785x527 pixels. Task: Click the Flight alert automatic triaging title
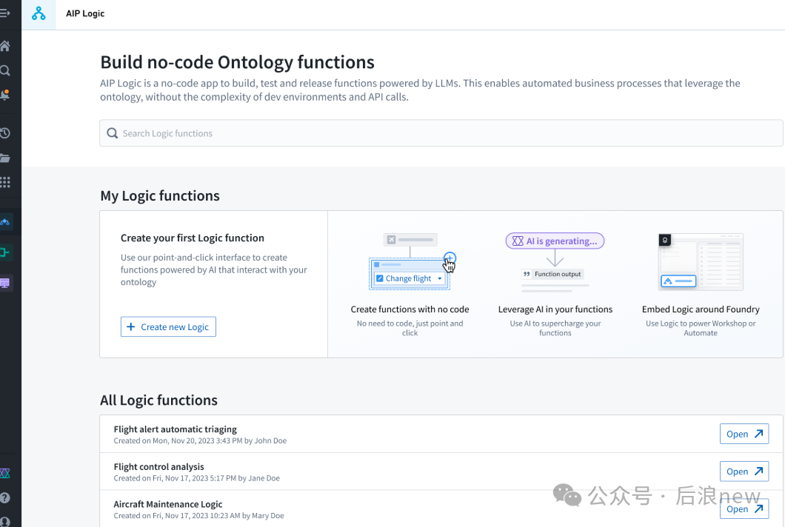pyautogui.click(x=176, y=429)
